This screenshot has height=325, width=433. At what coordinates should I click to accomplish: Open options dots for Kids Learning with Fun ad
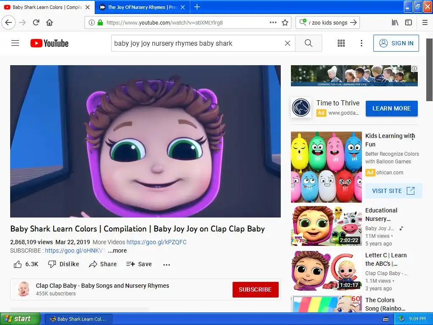[413, 136]
